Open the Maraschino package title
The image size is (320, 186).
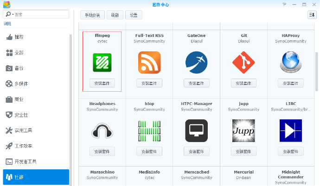[102, 172]
